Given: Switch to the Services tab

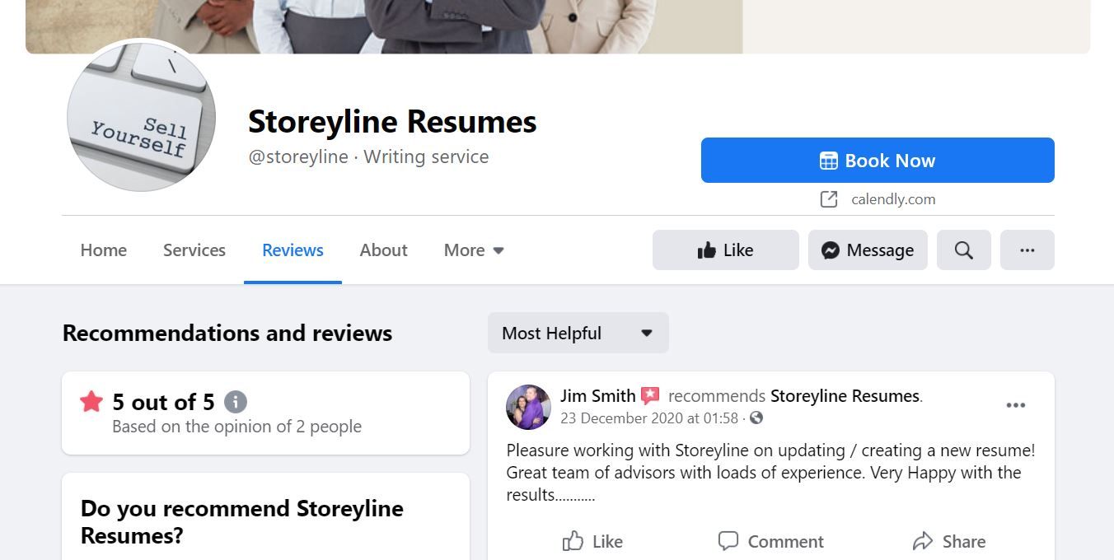Looking at the screenshot, I should pyautogui.click(x=194, y=250).
